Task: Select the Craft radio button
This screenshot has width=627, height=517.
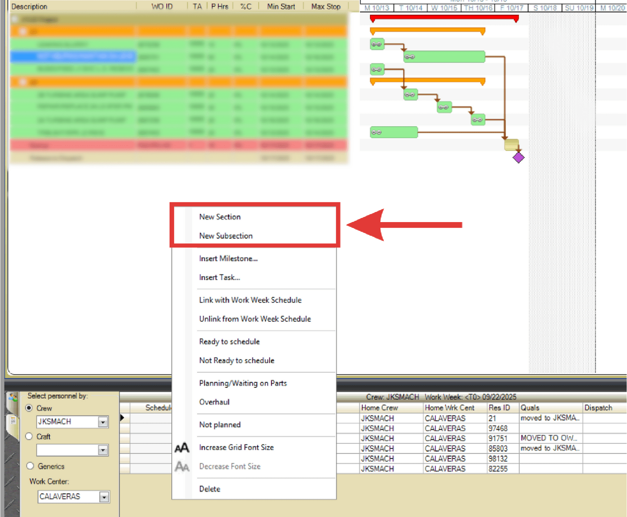Action: [29, 436]
